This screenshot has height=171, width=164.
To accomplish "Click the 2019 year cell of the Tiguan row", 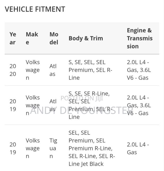I will tap(13, 148).
